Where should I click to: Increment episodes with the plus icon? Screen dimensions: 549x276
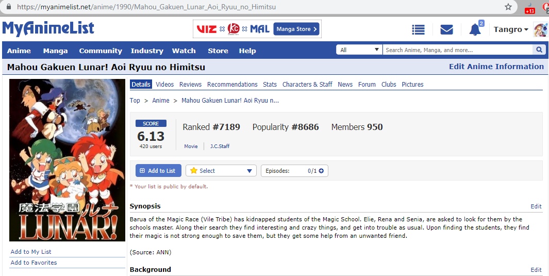(x=321, y=171)
